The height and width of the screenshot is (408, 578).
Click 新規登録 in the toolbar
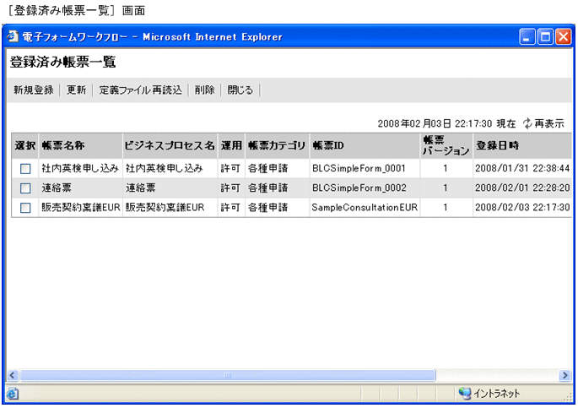coord(34,90)
